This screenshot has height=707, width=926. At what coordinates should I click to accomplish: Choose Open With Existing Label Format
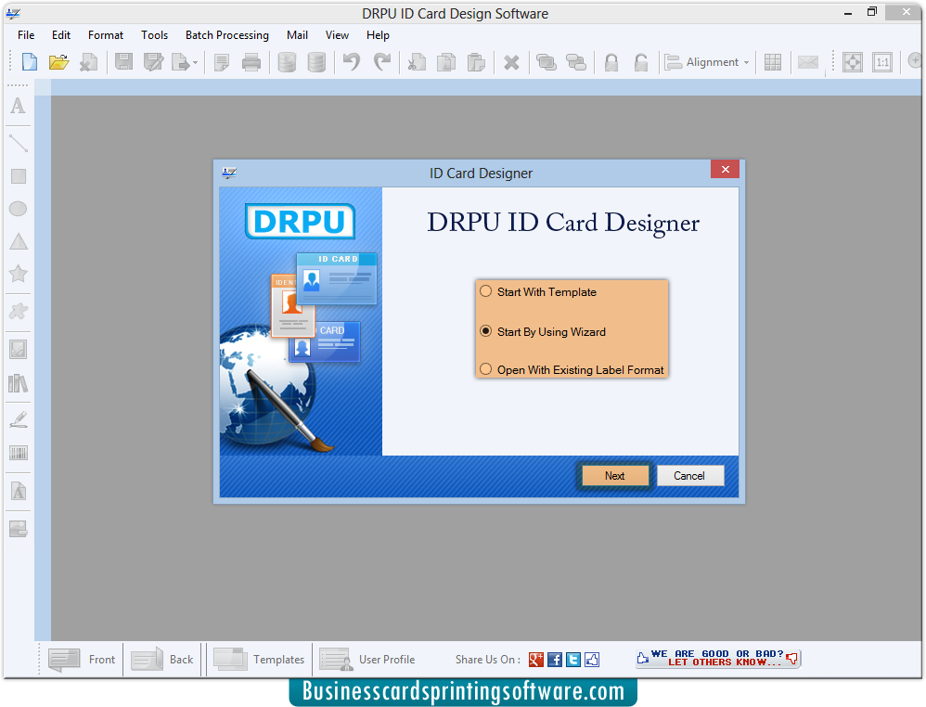tap(572, 370)
